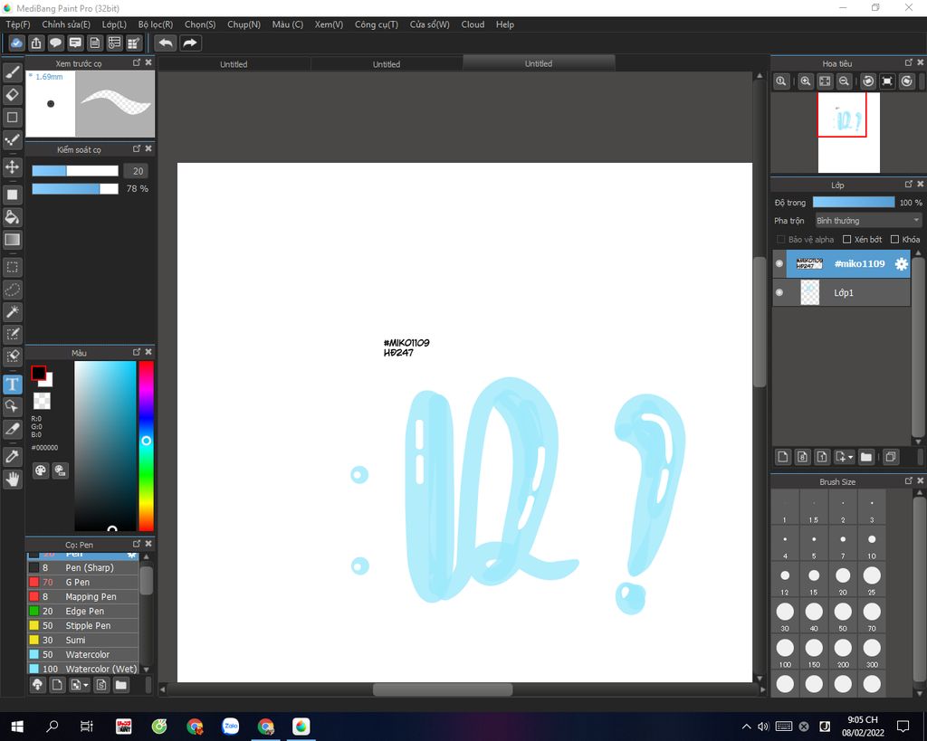Open Zalo from the taskbar
The width and height of the screenshot is (927, 741).
(231, 727)
